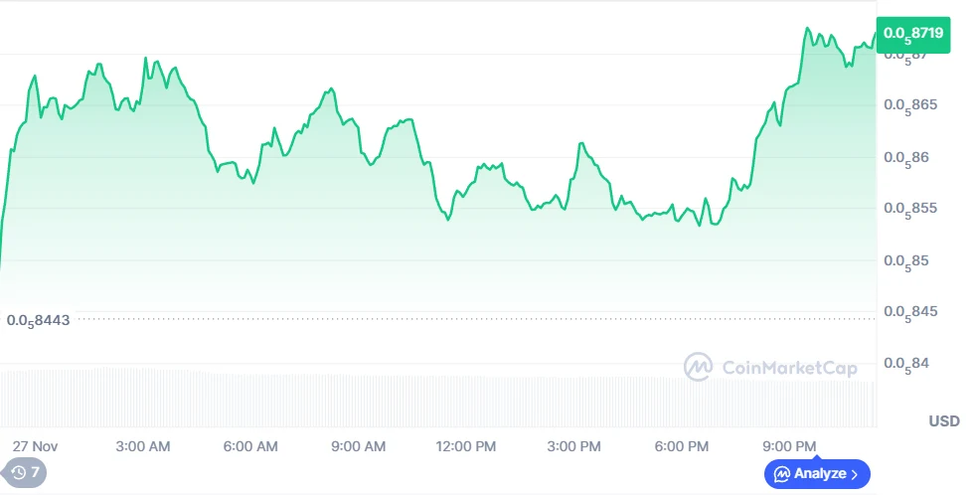Click the USD currency label
Viewport: 973px width, 495px height.
[944, 421]
